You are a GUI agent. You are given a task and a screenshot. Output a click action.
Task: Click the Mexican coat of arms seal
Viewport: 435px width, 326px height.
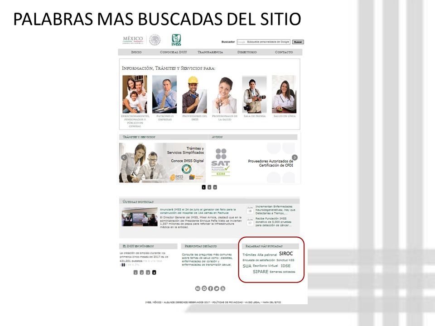155,40
